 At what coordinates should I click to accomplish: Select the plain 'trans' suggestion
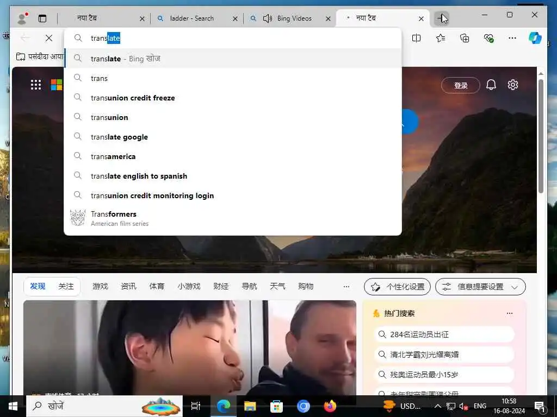click(233, 78)
